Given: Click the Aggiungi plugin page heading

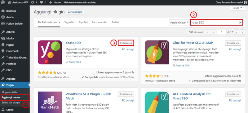Looking at the screenshot, I should 49,12.
